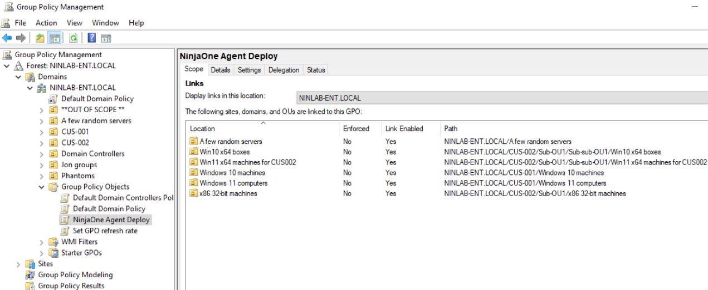Click the green Refresh toolbar icon
This screenshot has height=290, width=708.
point(73,38)
